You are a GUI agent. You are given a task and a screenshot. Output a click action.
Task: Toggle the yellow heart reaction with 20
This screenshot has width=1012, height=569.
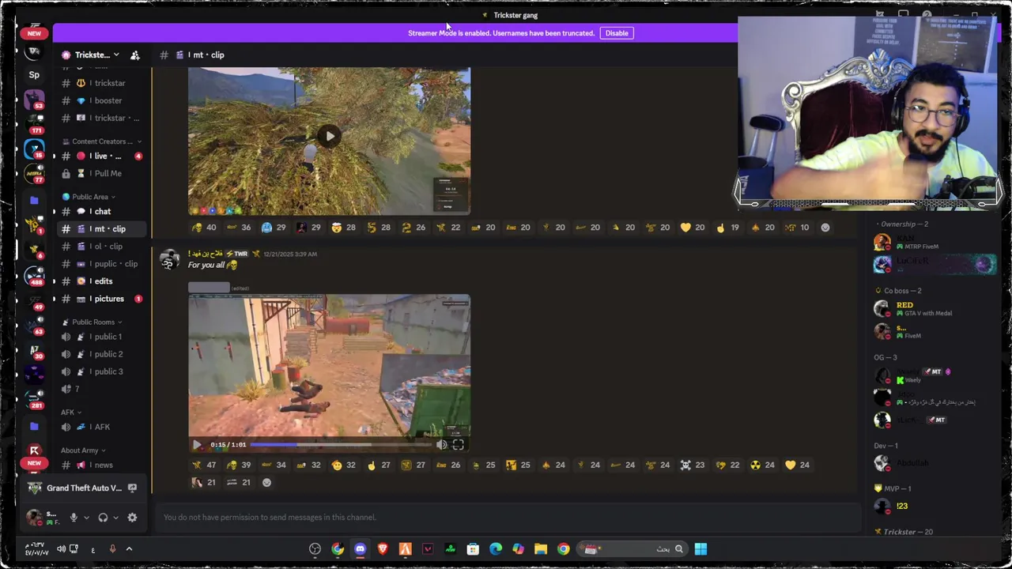692,228
